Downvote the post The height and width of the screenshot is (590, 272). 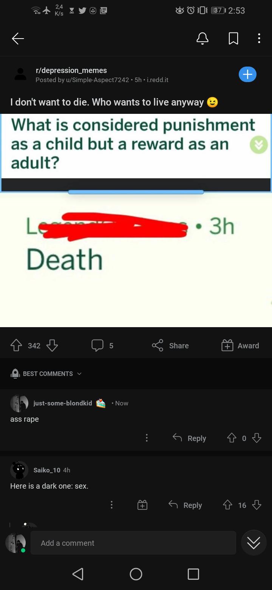pyautogui.click(x=52, y=345)
